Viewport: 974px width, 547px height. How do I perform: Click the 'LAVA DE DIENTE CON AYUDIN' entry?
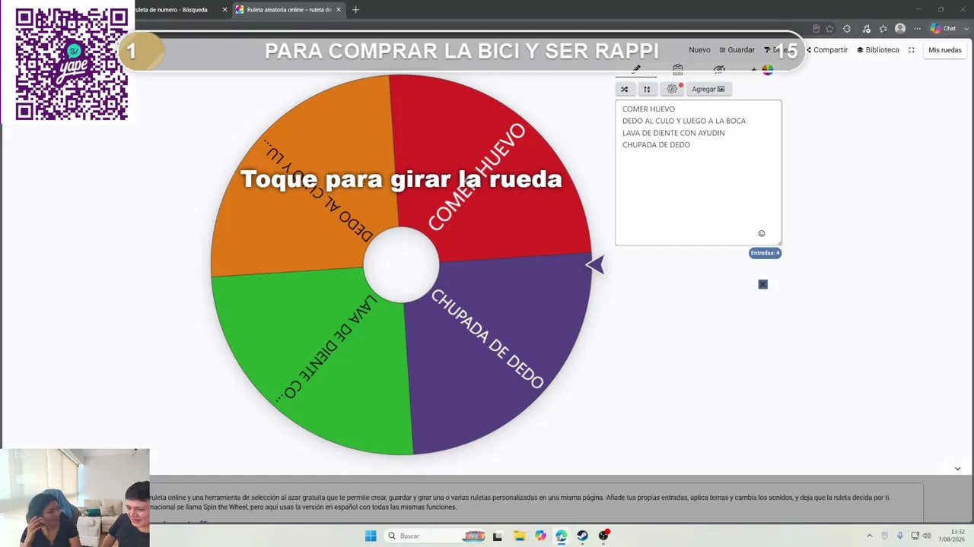tap(673, 133)
